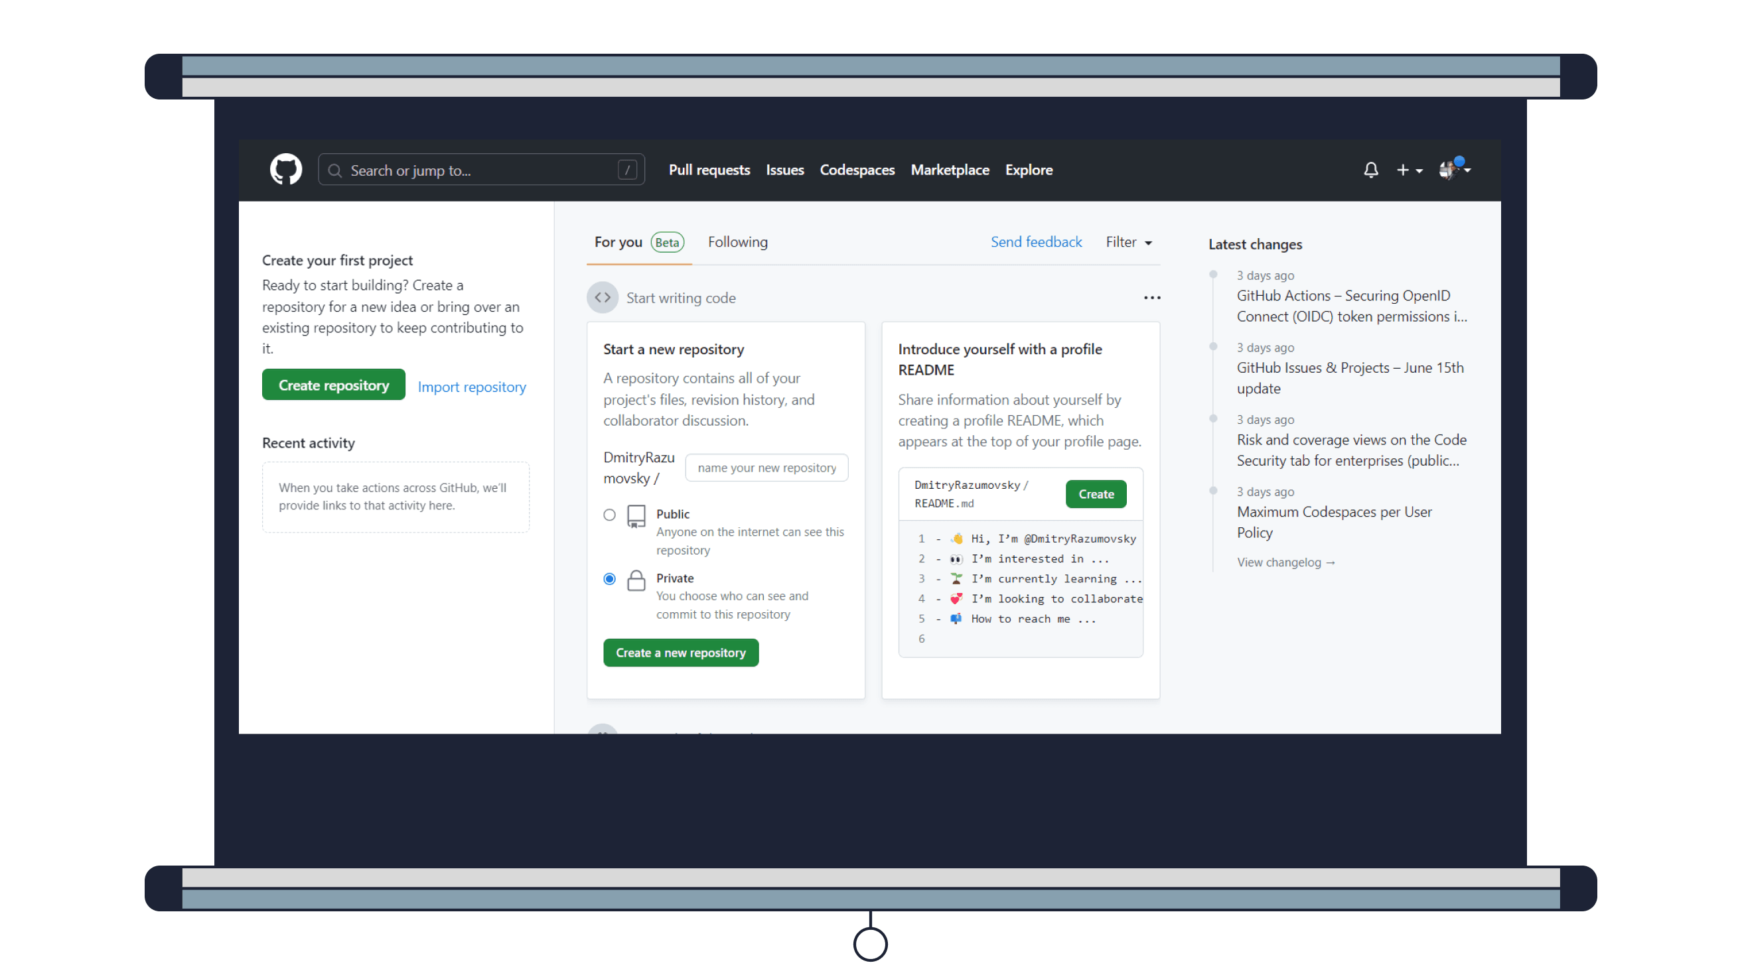Click Create a new repository button
Viewport: 1742px width, 975px height.
click(680, 653)
